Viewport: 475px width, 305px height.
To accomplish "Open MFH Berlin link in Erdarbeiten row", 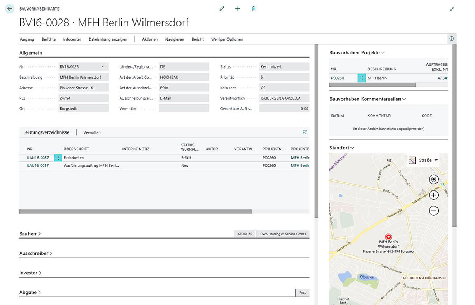I will click(x=300, y=158).
